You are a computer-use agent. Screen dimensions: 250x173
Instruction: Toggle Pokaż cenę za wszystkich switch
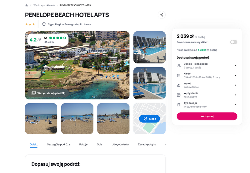(233, 42)
